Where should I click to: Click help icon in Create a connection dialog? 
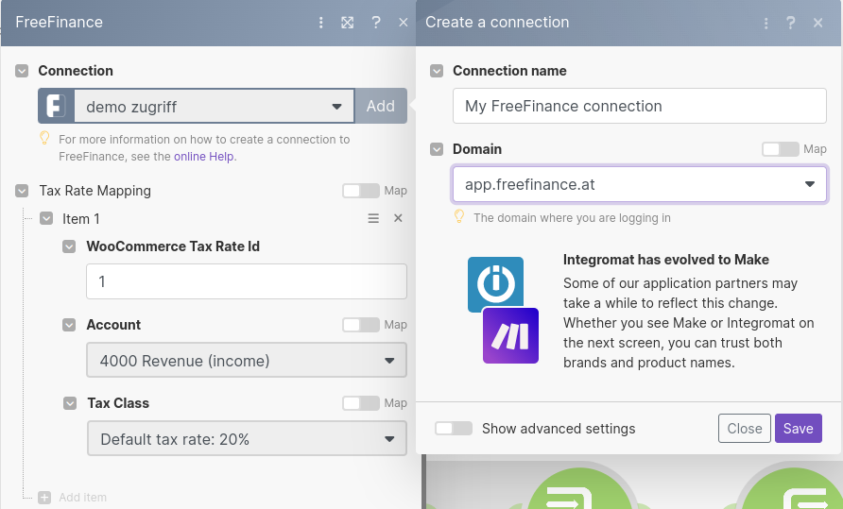(x=791, y=23)
